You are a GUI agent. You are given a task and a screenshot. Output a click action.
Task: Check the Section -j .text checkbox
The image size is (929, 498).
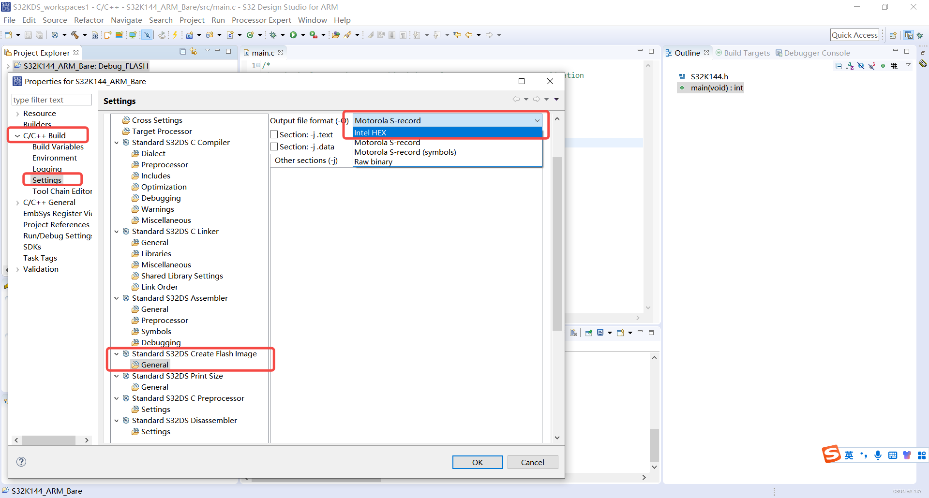coord(274,134)
